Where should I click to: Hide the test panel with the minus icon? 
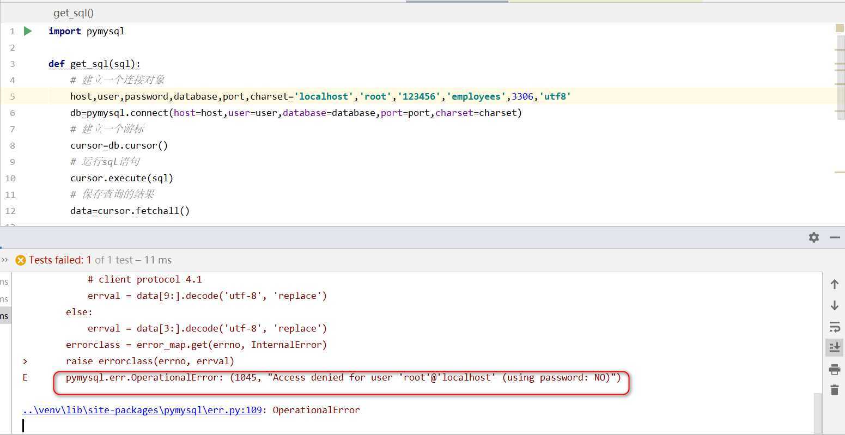point(835,237)
